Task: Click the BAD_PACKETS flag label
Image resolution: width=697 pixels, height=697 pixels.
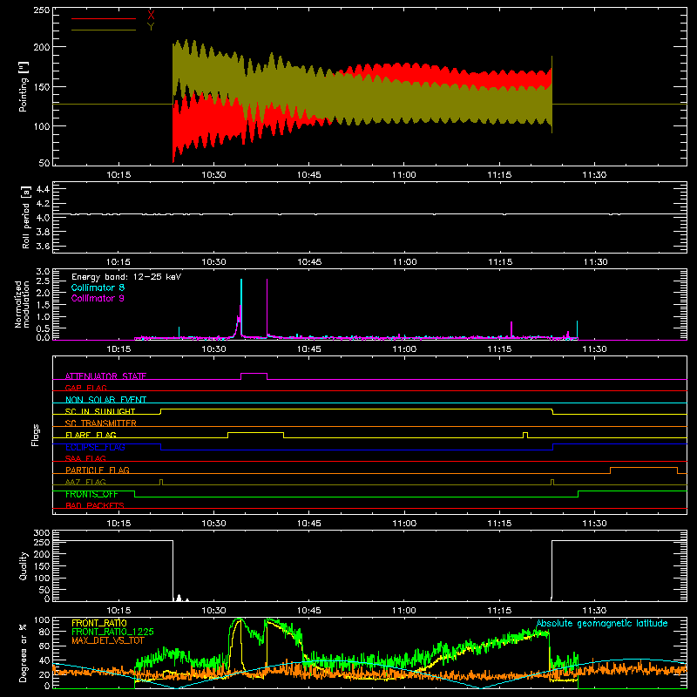Action: [x=95, y=505]
